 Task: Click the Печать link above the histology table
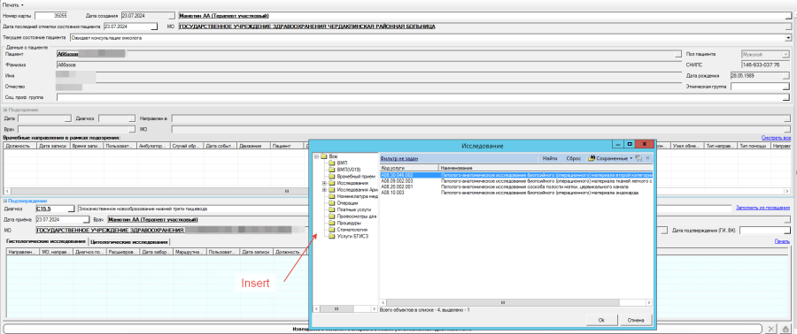coord(783,242)
